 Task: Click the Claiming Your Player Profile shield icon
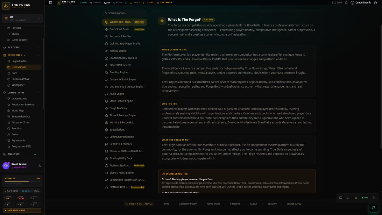coord(107,44)
